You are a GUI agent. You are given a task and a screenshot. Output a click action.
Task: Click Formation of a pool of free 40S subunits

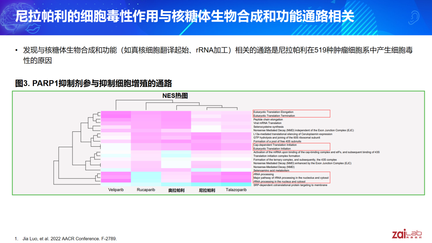(x=277, y=141)
